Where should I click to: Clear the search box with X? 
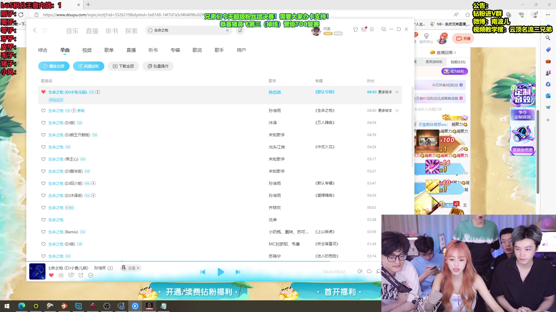[x=227, y=30]
